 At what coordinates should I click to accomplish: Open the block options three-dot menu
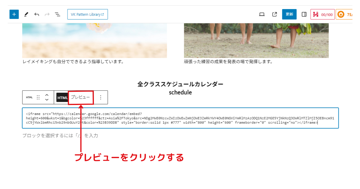100,97
